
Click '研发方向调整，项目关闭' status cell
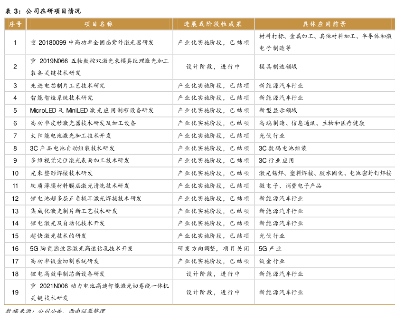pos(213,248)
